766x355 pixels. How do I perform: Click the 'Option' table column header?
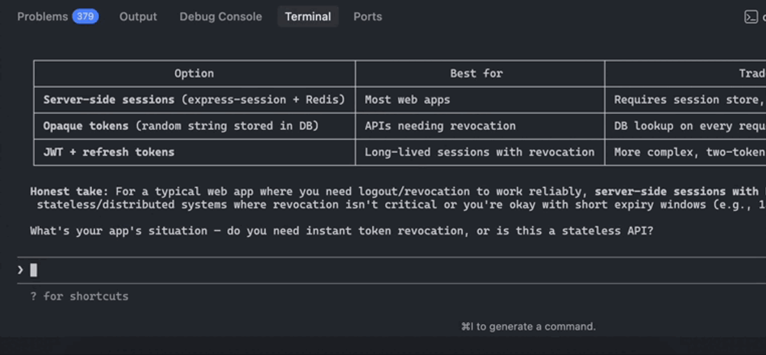click(194, 73)
